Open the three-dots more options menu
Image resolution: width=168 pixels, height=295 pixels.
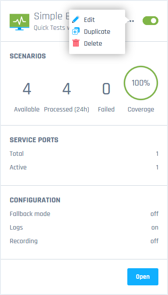click(131, 21)
